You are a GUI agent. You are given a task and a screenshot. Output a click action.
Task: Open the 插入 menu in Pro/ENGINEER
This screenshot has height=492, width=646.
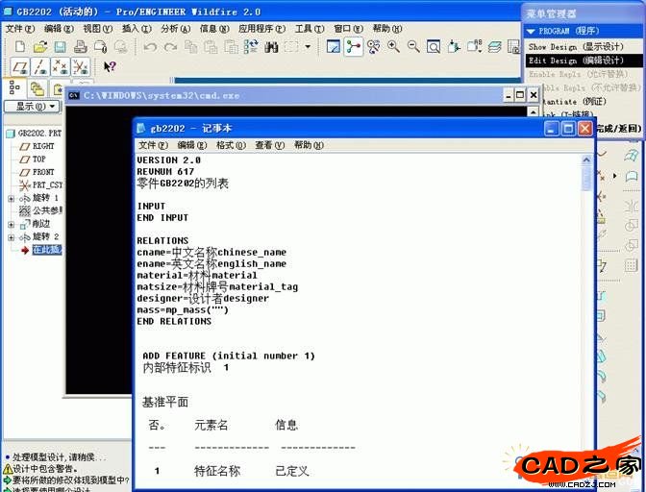tap(137, 29)
